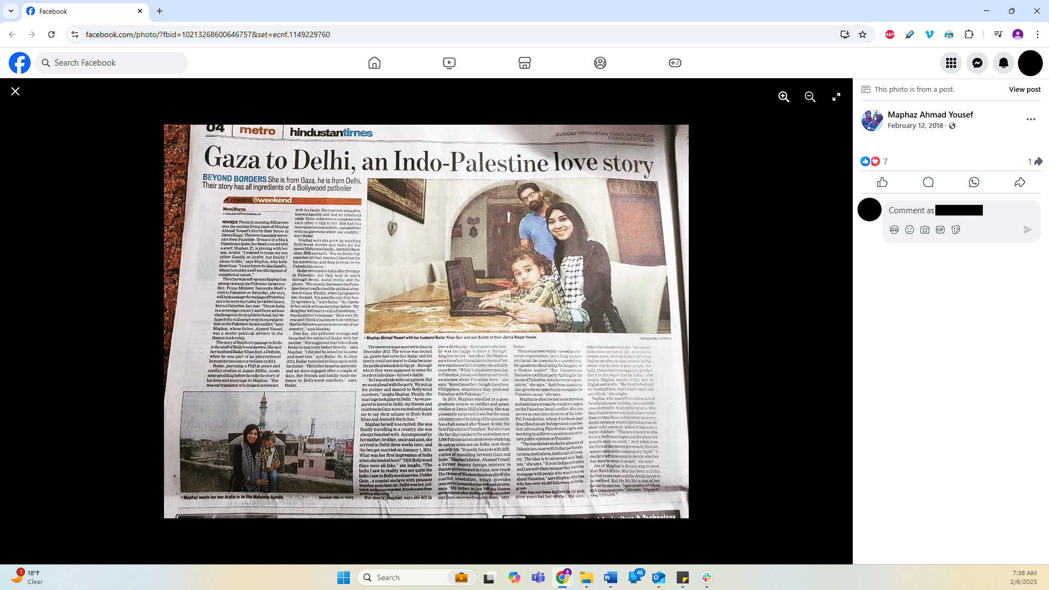Zoom out of the photo

pyautogui.click(x=810, y=97)
